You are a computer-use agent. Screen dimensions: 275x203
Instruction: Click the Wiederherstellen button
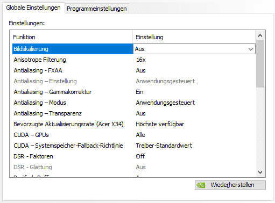pos(230,185)
